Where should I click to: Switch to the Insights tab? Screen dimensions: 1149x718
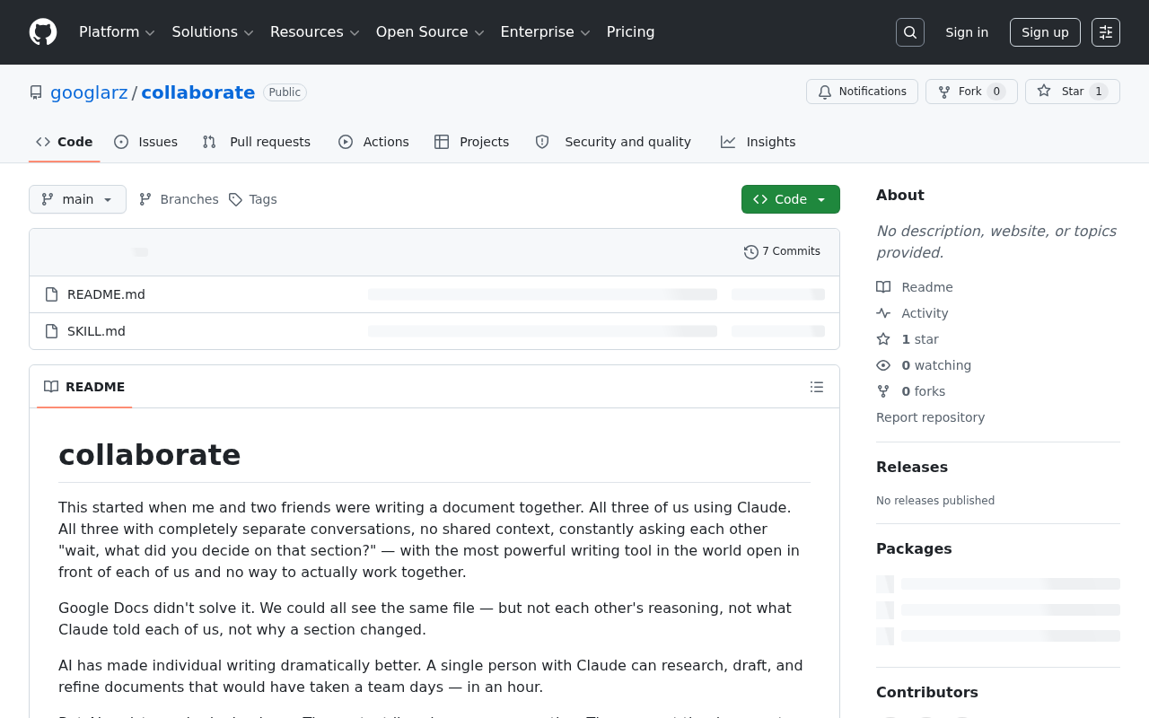(759, 142)
